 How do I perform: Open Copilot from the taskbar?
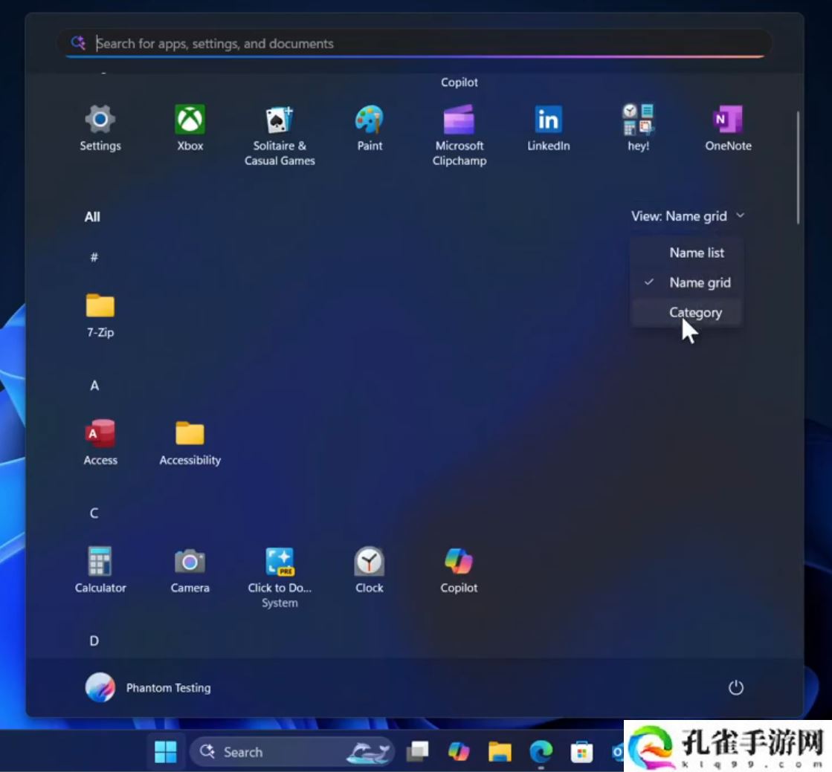[x=459, y=751]
